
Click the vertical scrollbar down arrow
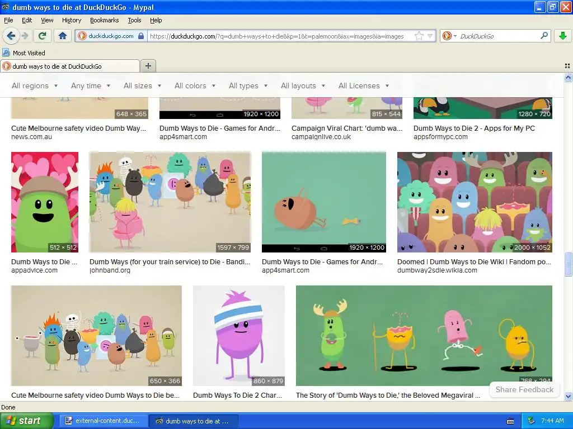click(568, 396)
